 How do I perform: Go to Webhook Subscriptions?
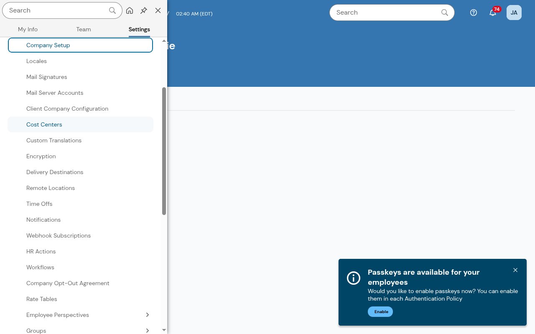pyautogui.click(x=81, y=235)
